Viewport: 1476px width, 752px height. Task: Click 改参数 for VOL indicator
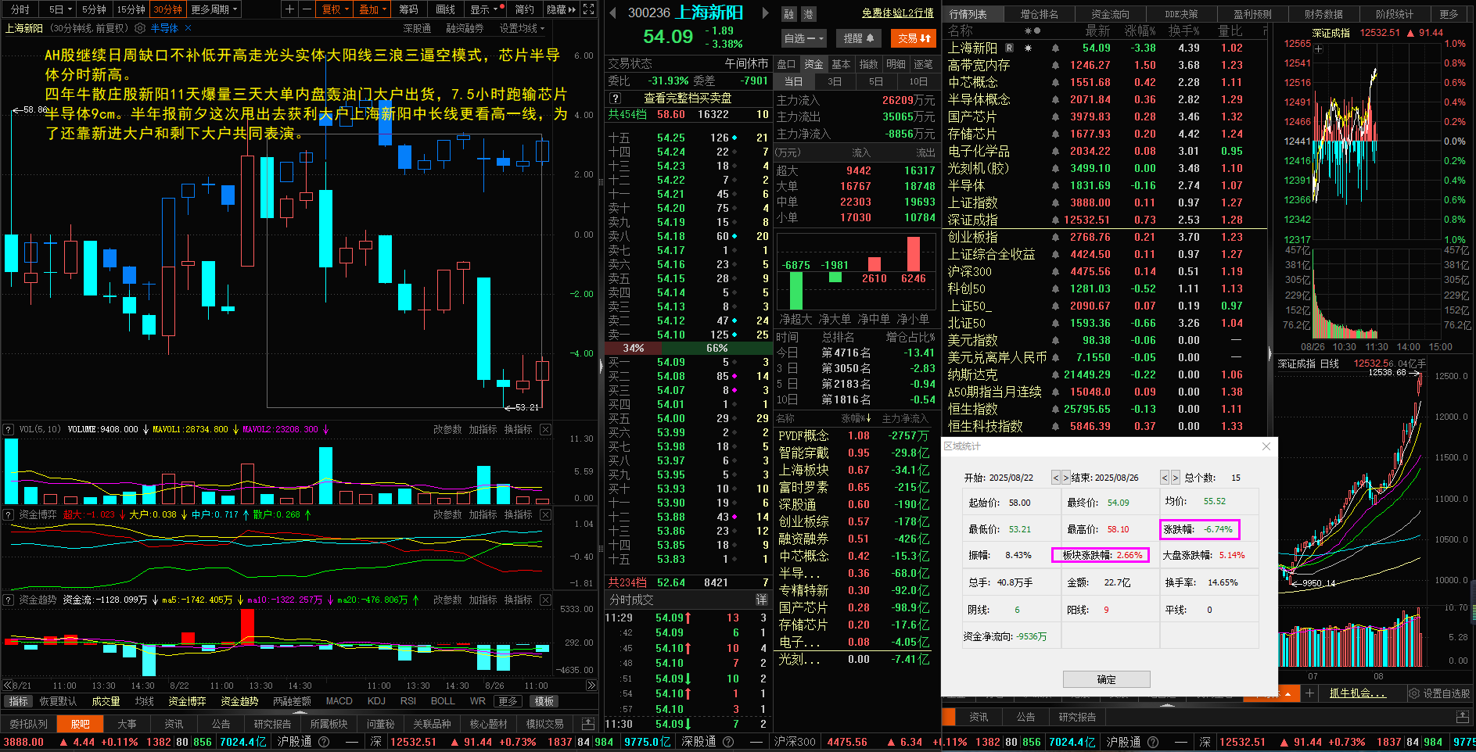click(x=447, y=430)
